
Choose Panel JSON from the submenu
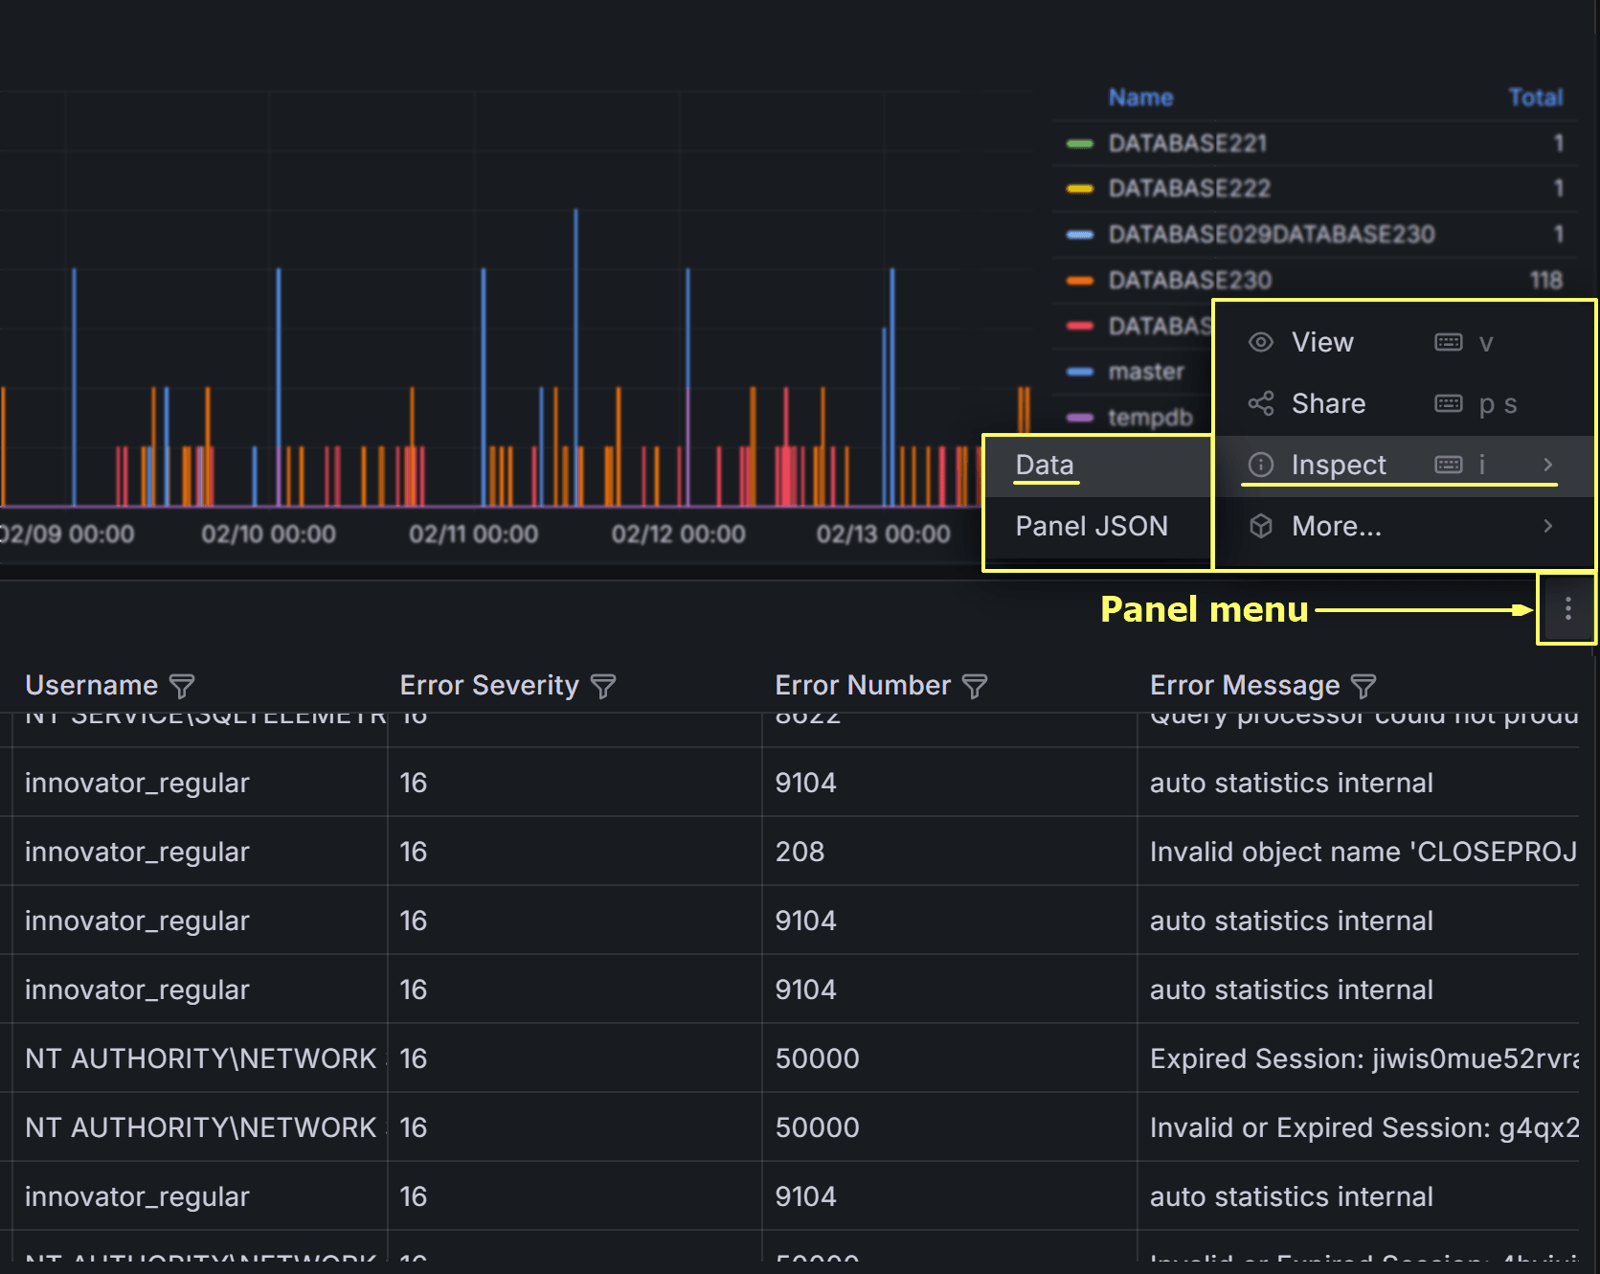click(x=1092, y=526)
